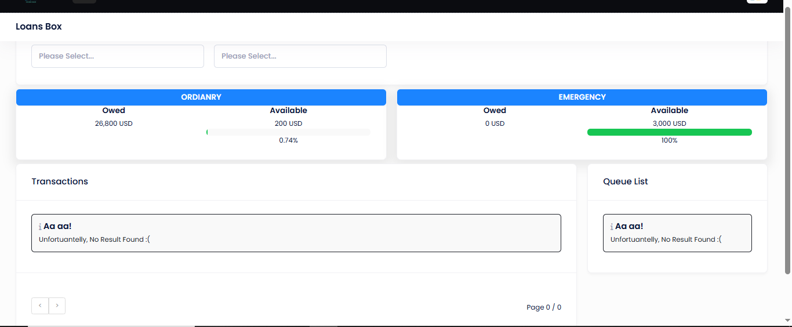Click the Available label under ORDIANRY
Screen dimensions: 792x327
[289, 110]
